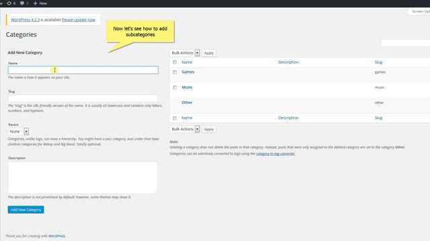Open the bottom Bulk Actions dropdown
The height and width of the screenshot is (241, 430).
click(185, 129)
